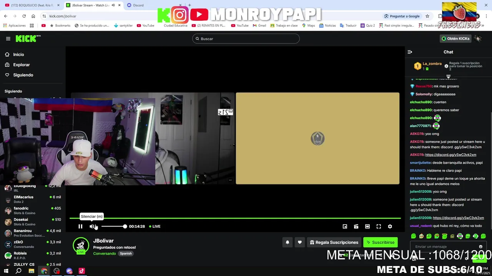
Task: Click the Buscar search field
Action: 246,39
